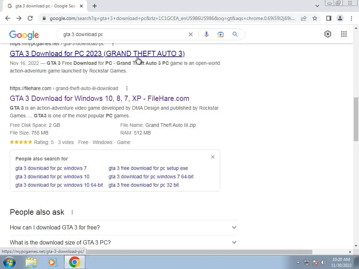This screenshot has height=269, width=359.
Task: Open the Google apps grid
Action: point(344,34)
